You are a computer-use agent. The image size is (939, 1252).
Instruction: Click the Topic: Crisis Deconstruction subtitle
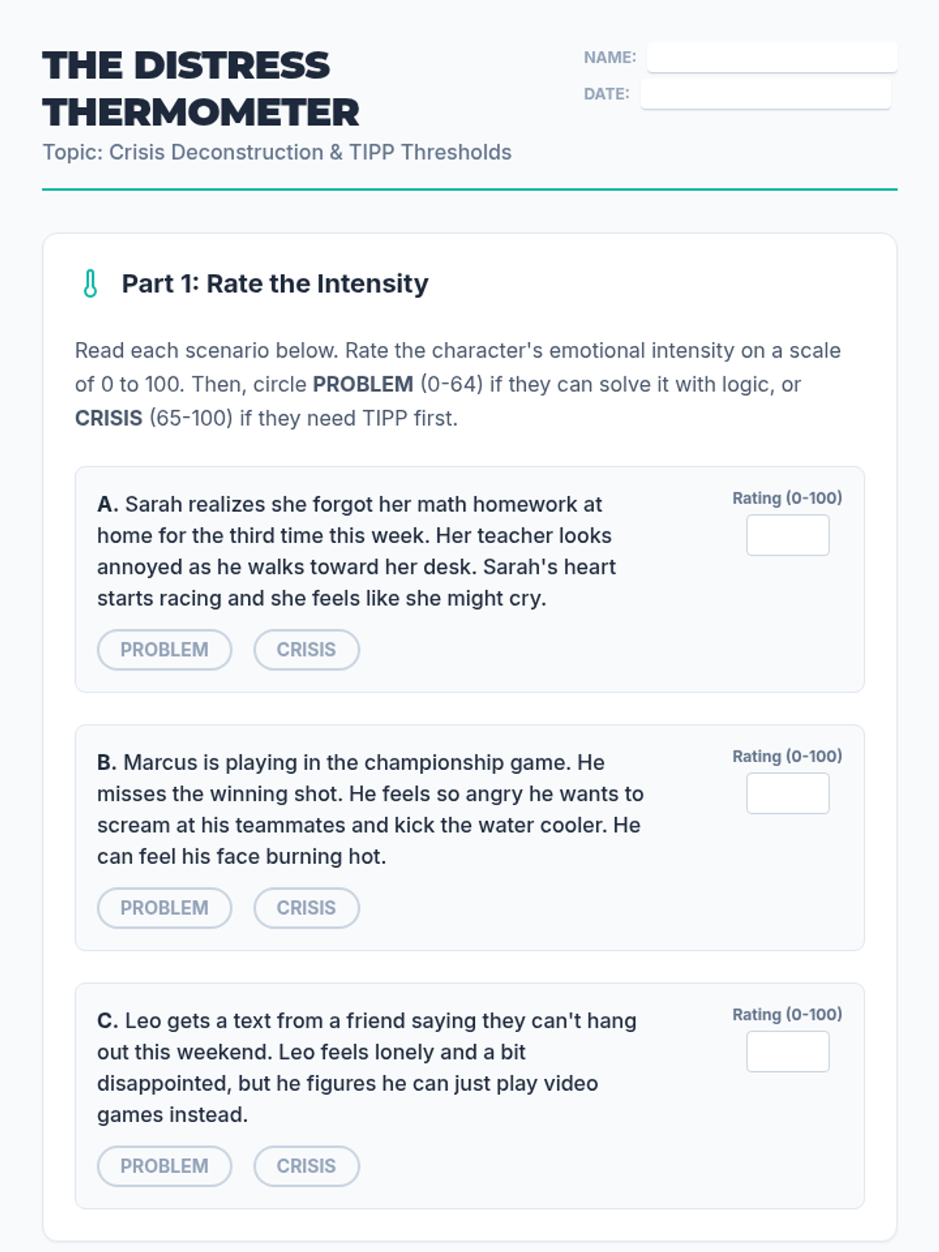(277, 152)
